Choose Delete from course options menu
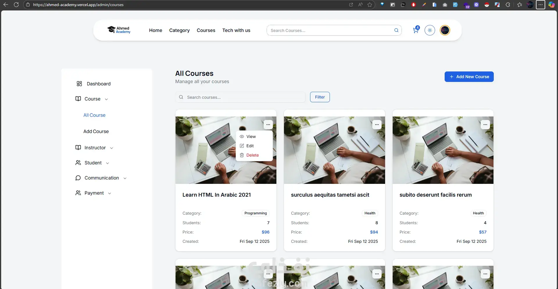This screenshot has height=289, width=558. tap(254, 155)
